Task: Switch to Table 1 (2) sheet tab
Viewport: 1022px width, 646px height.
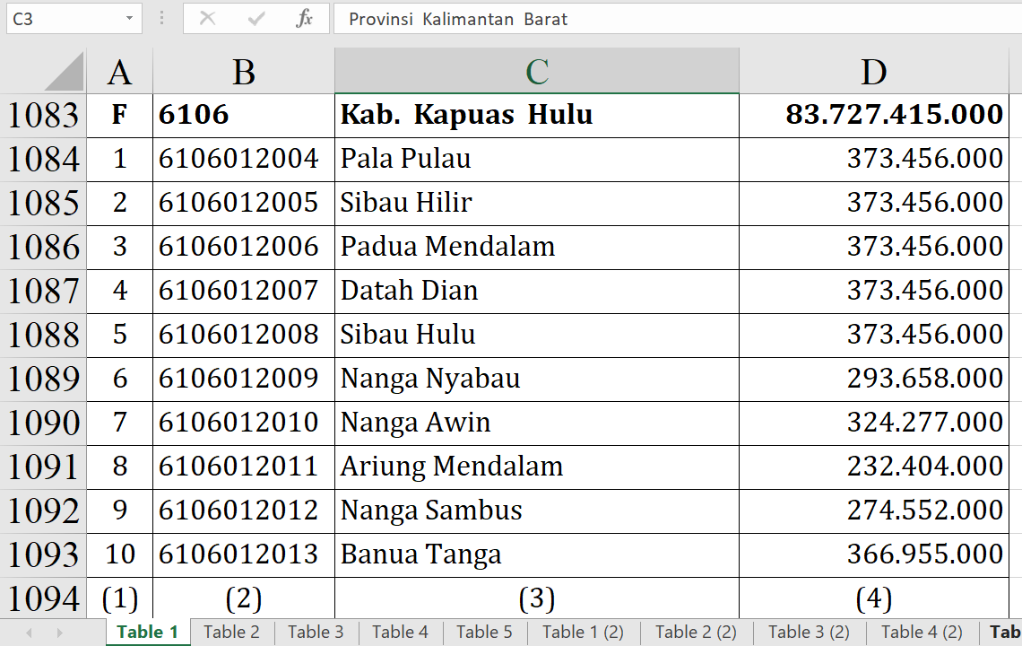Action: (x=583, y=632)
